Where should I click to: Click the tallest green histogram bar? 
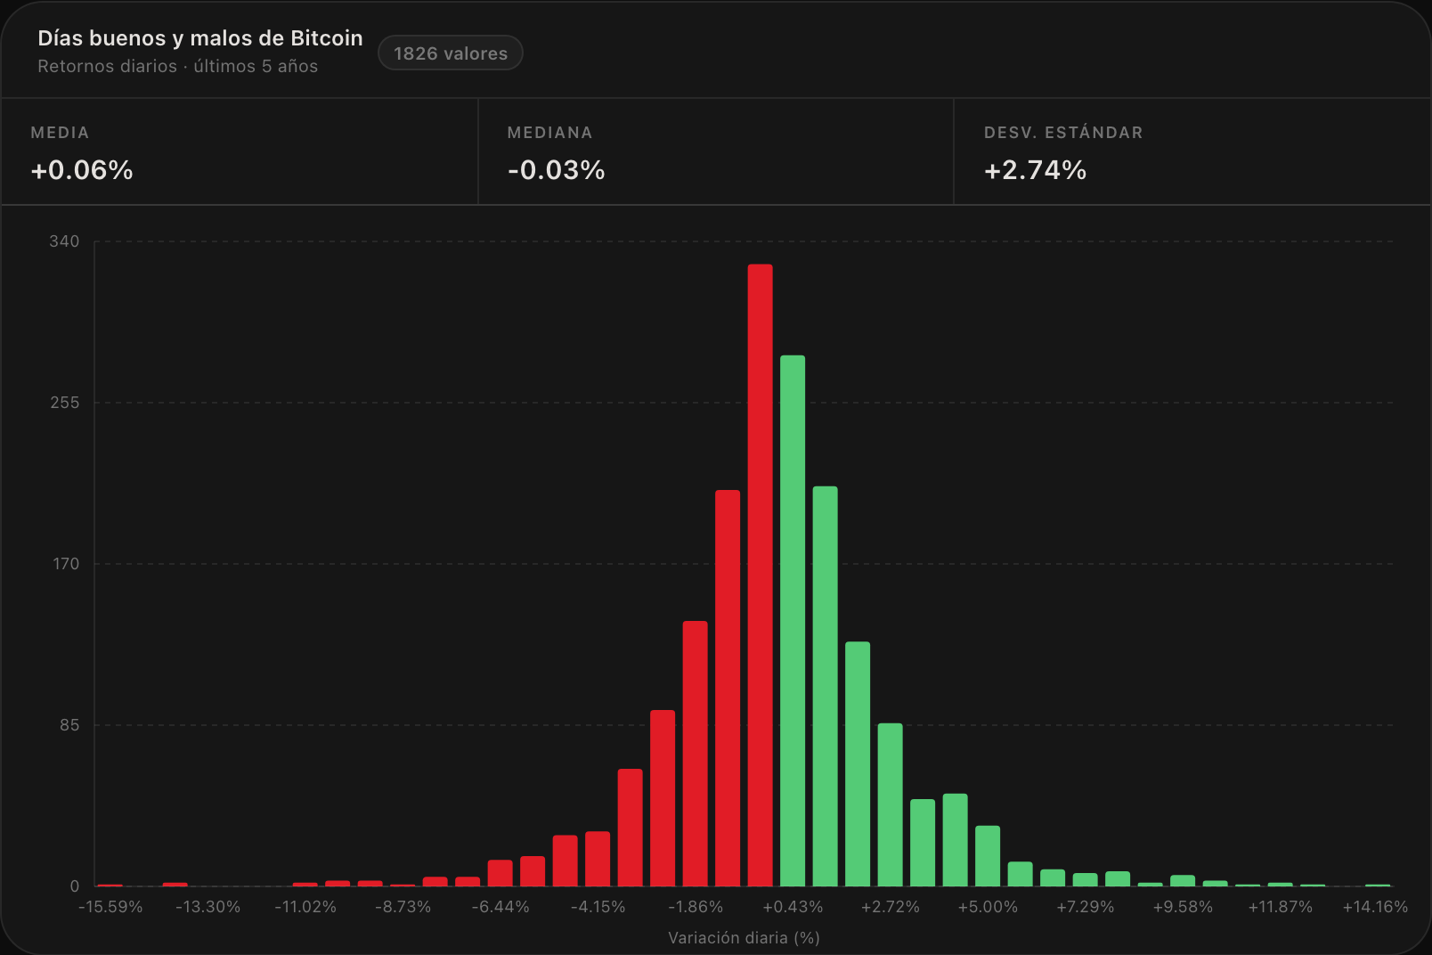[793, 621]
